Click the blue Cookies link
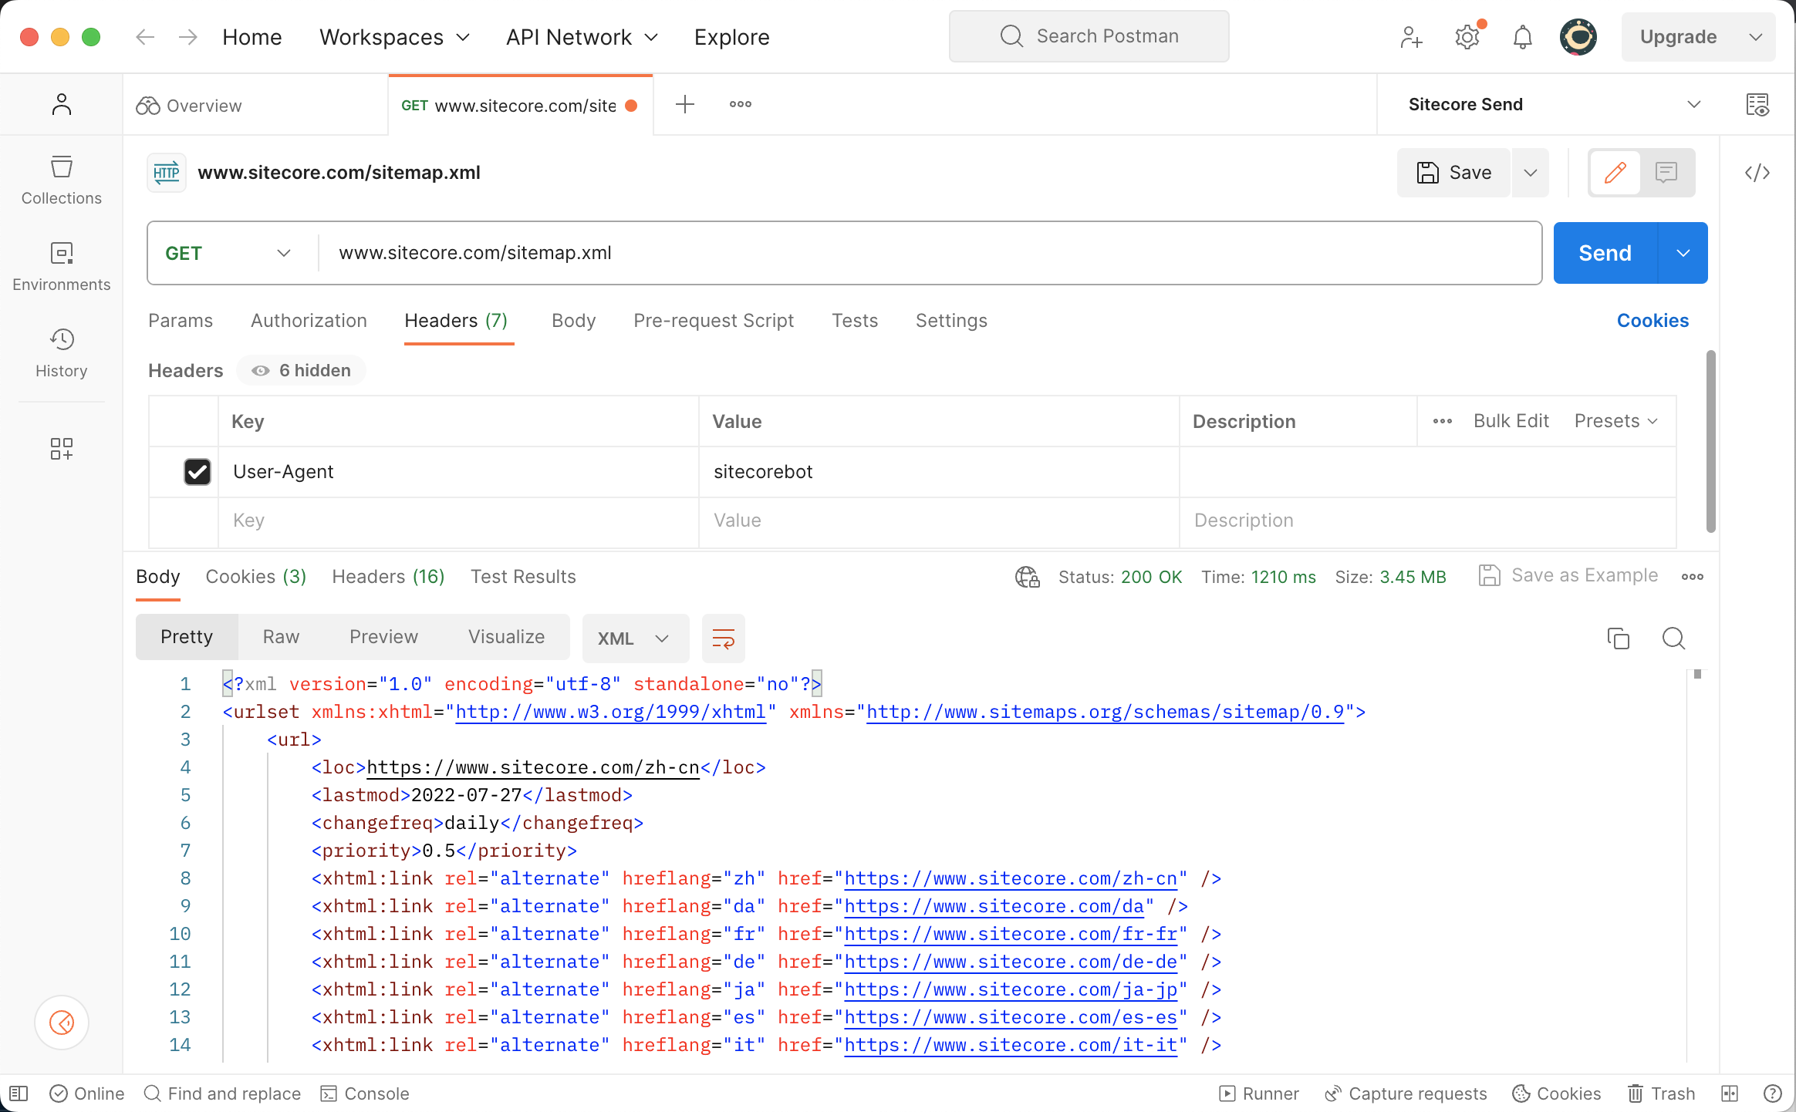Image resolution: width=1796 pixels, height=1112 pixels. [x=1653, y=321]
